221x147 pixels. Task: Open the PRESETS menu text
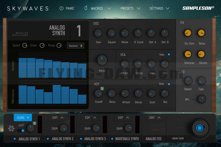127,8
